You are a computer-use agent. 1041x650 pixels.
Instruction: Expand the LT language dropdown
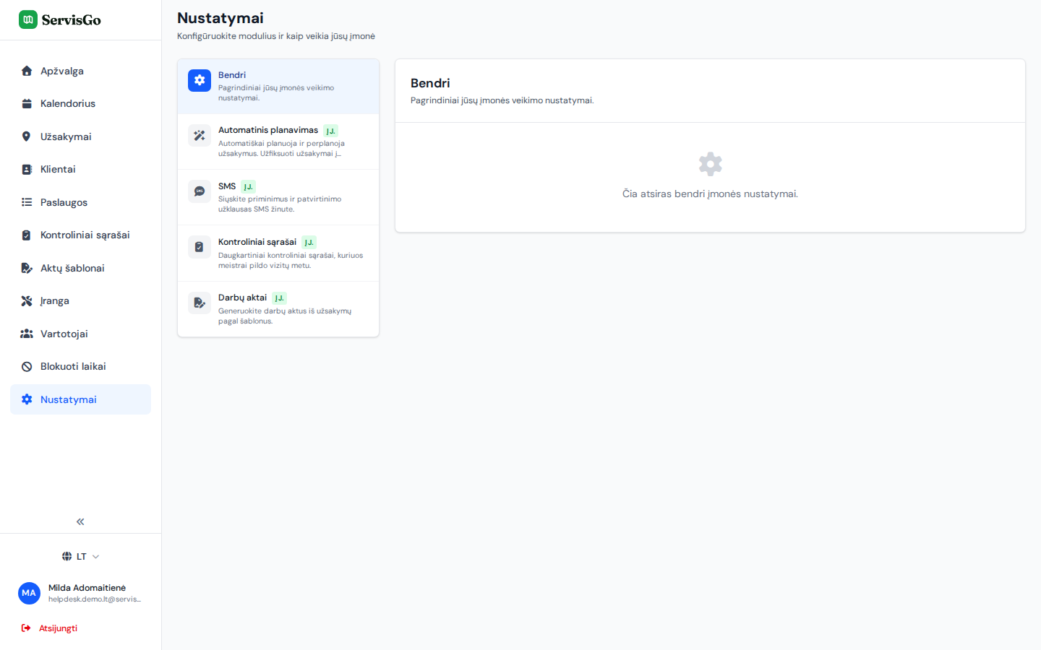pos(80,556)
